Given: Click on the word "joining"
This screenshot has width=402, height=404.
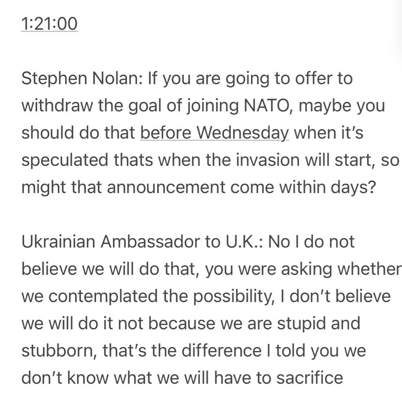Looking at the screenshot, I should [213, 106].
